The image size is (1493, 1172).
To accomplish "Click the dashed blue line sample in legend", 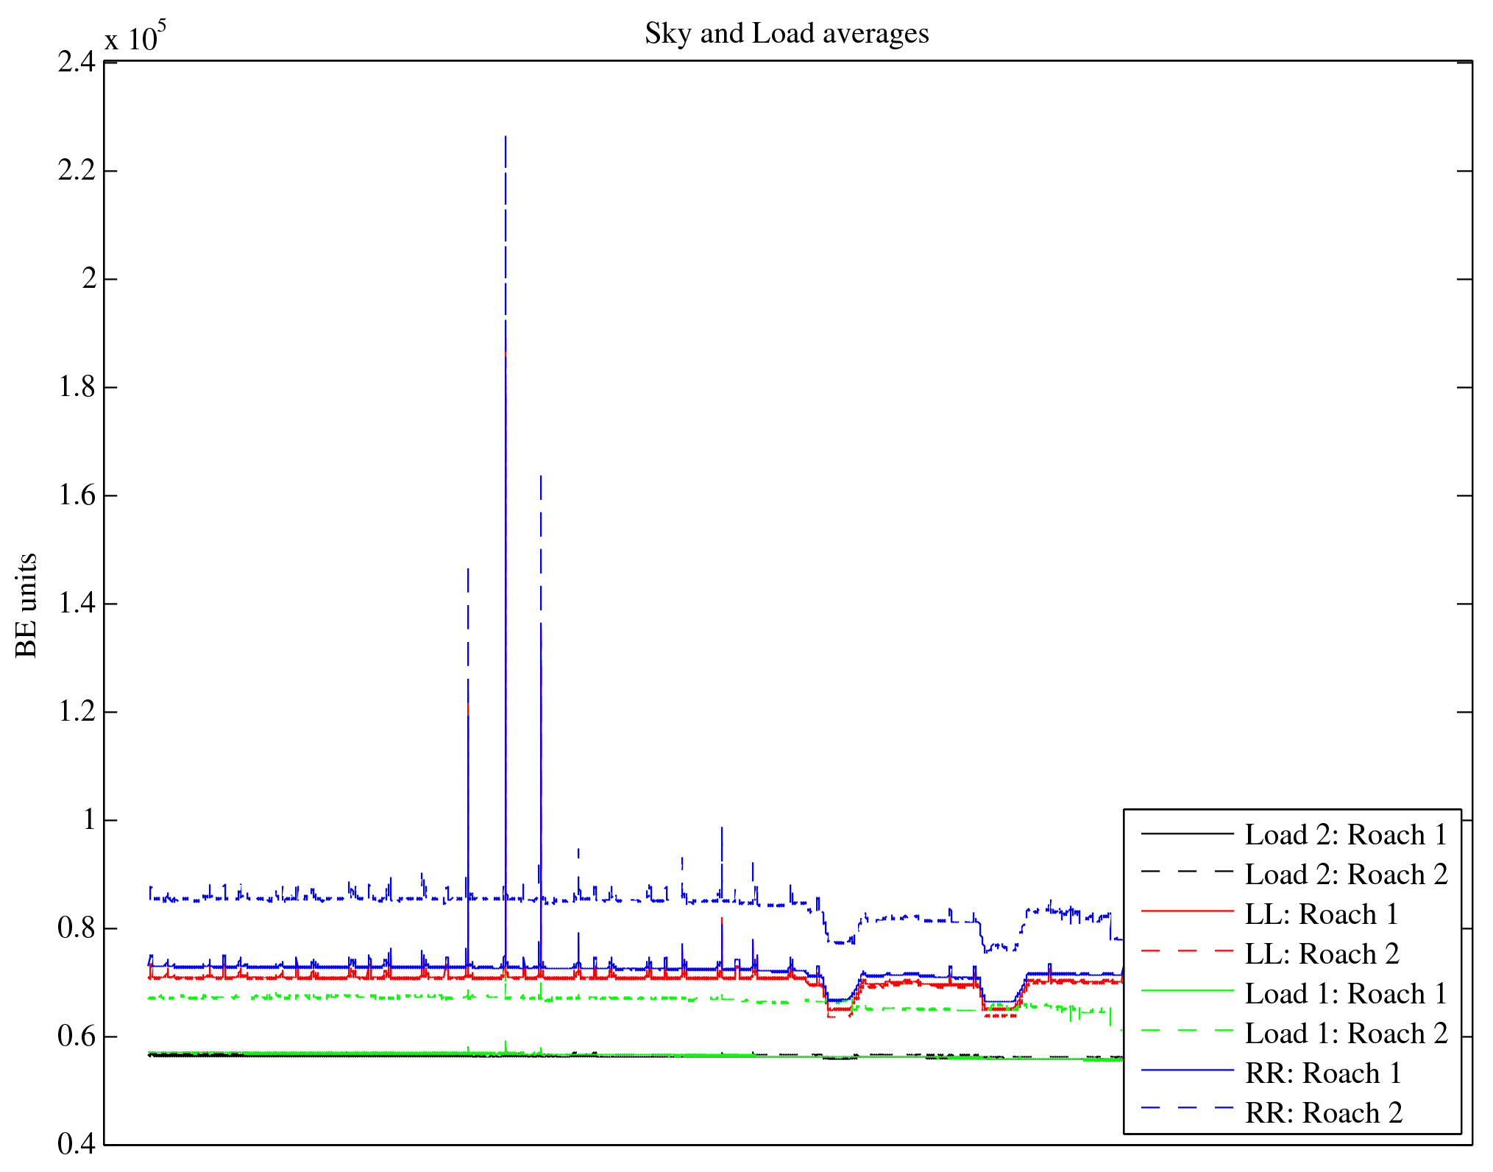I will (x=1186, y=1107).
